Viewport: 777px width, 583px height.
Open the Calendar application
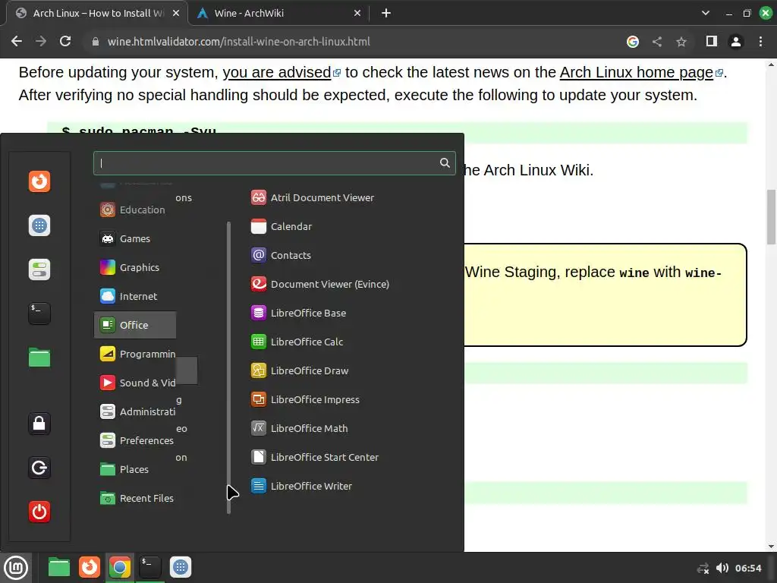282,226
